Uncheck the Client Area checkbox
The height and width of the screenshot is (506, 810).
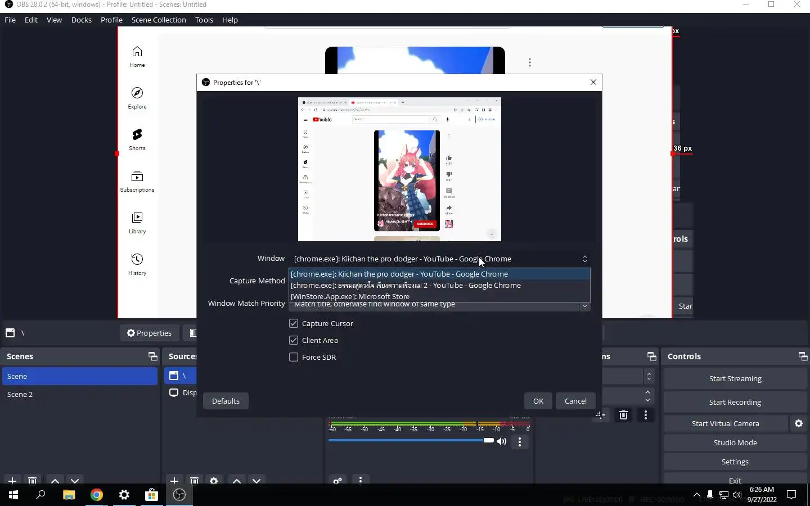click(294, 340)
